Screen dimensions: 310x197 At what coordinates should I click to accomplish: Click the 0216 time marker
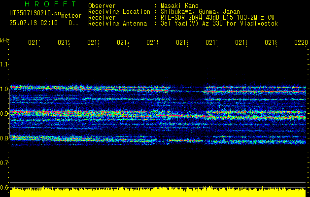(182, 42)
